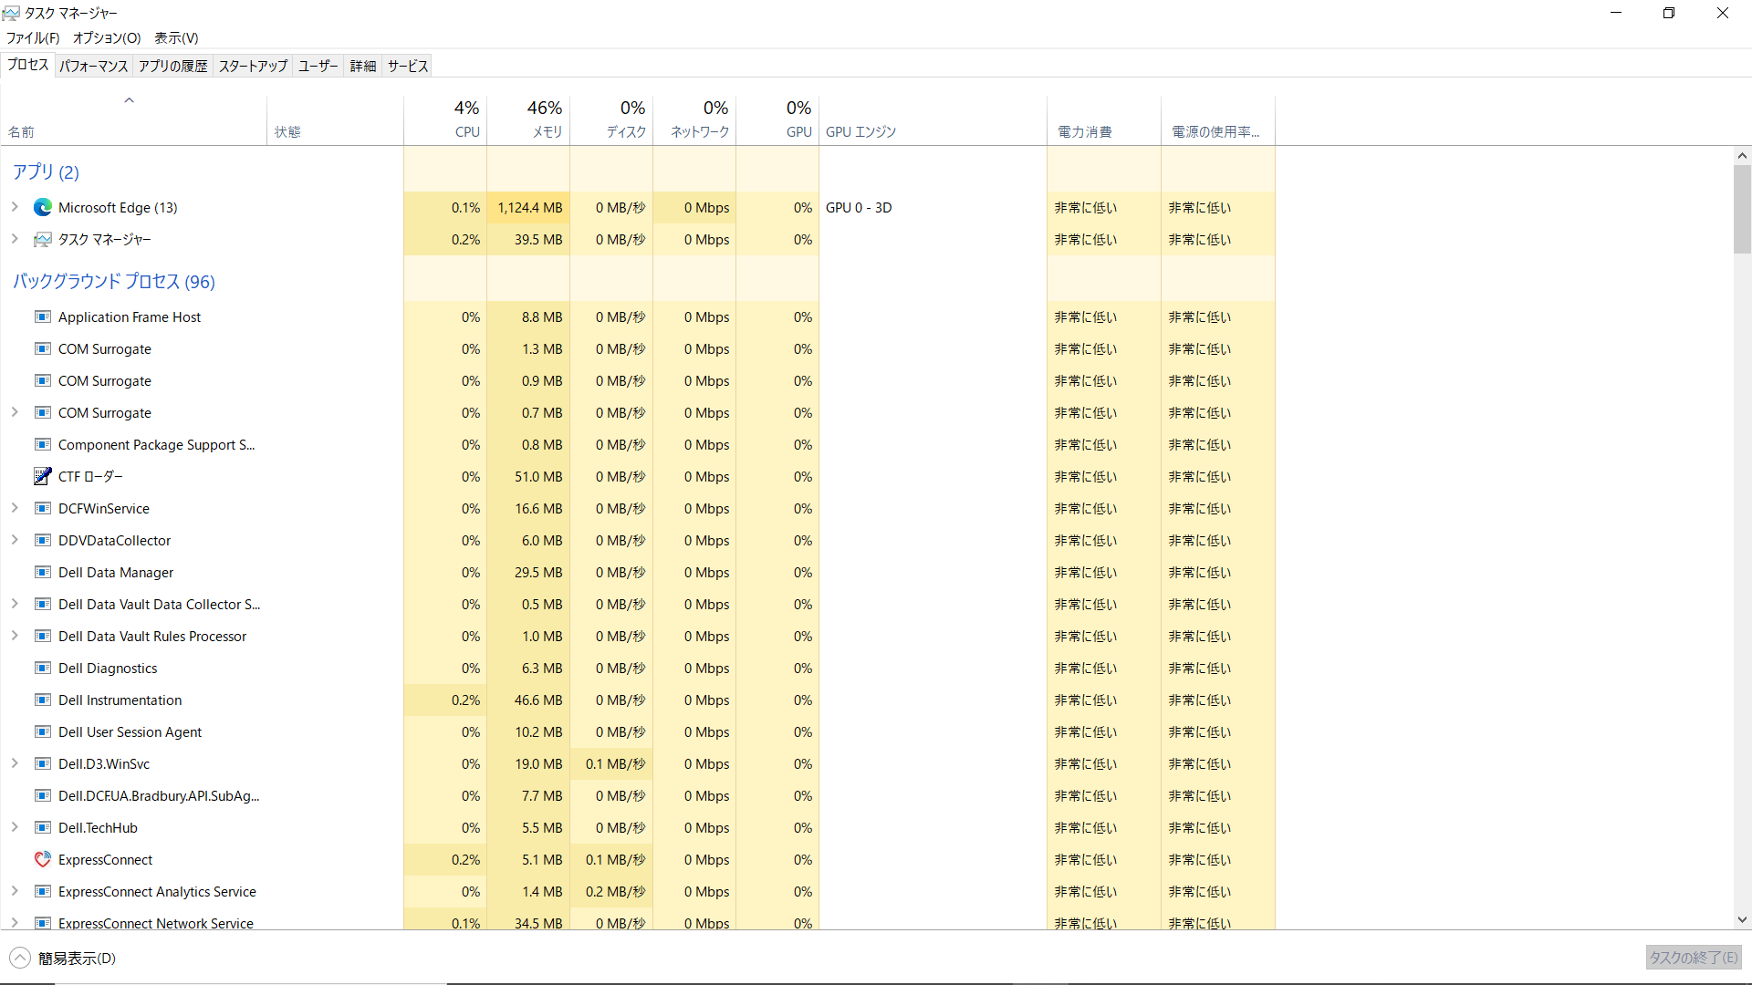Image resolution: width=1752 pixels, height=985 pixels.
Task: Sort by the 電力消費 column header
Action: point(1104,119)
